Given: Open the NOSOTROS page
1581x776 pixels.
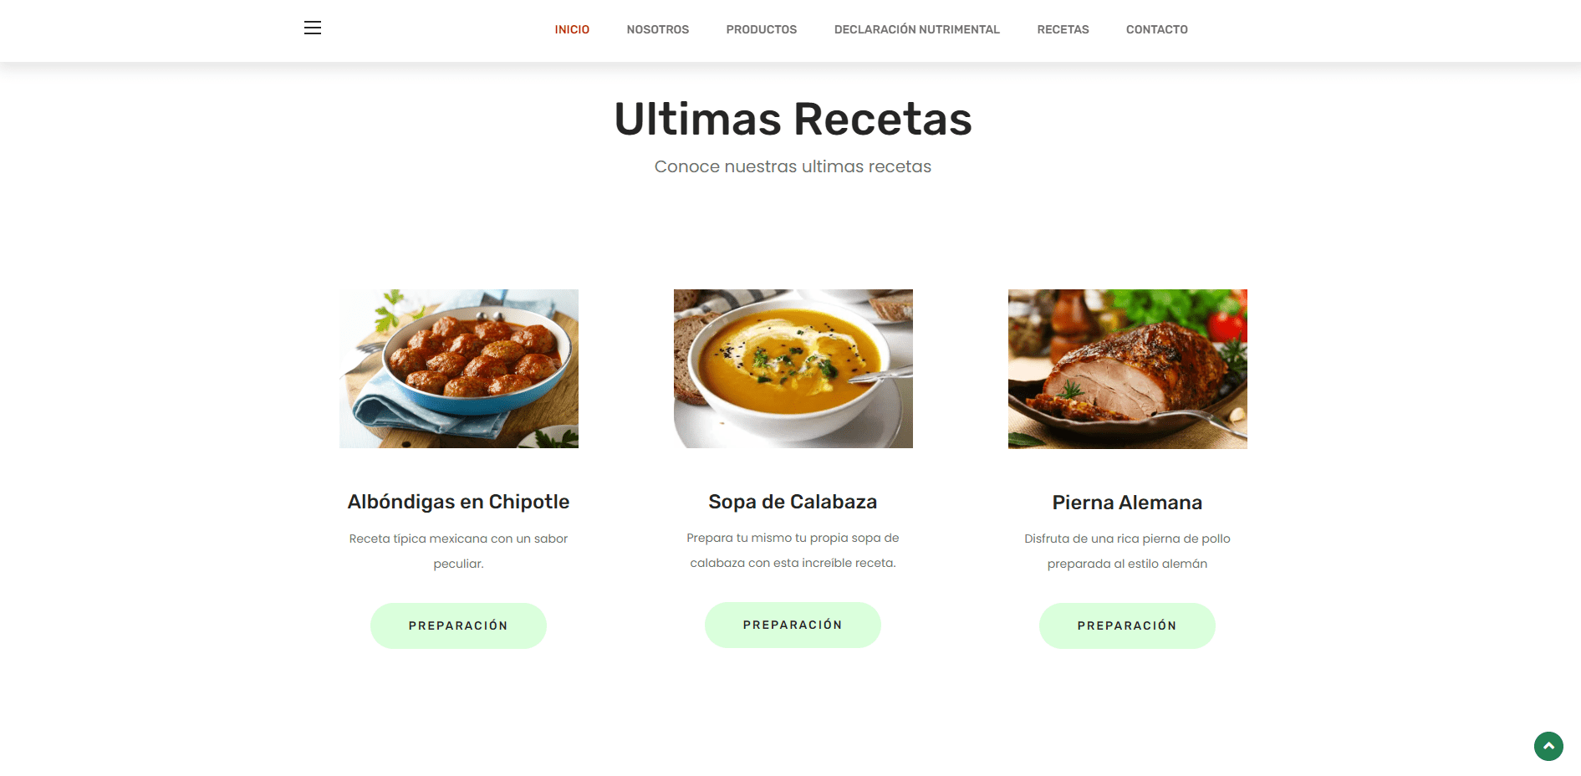Looking at the screenshot, I should point(658,29).
